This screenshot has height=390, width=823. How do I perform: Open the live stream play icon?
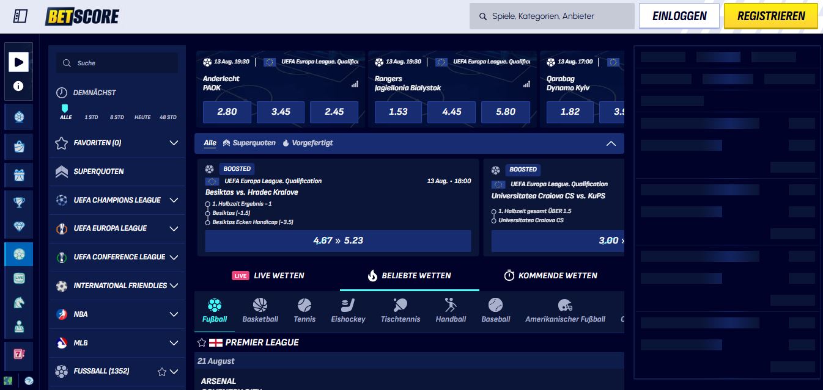(18, 62)
